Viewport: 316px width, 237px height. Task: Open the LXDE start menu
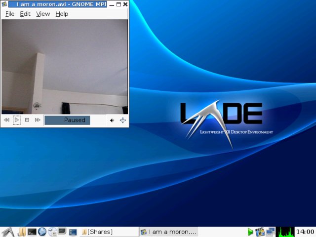click(8, 232)
